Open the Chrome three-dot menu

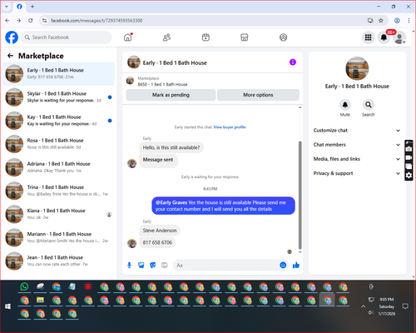[409, 21]
